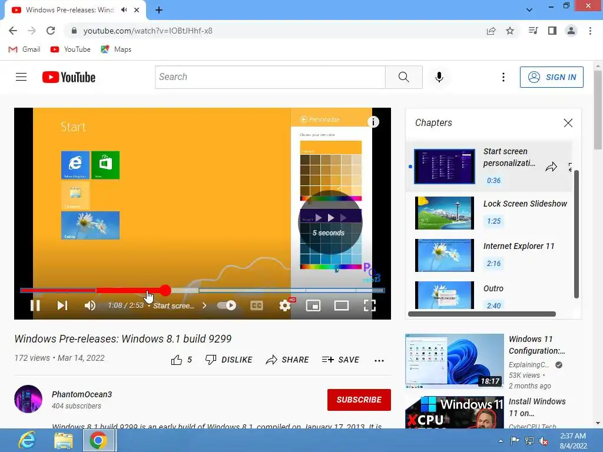Open media controls in Chrome toolbar

click(533, 31)
